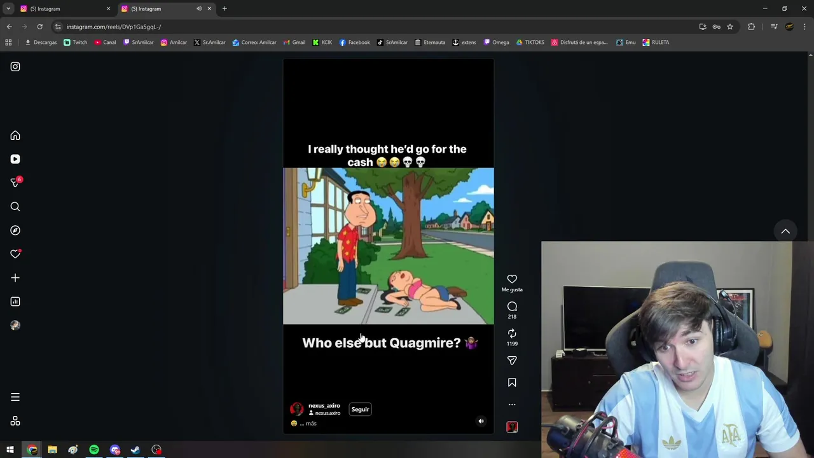Open the apps grid in bookmarks bar
This screenshot has width=814, height=458.
8,43
